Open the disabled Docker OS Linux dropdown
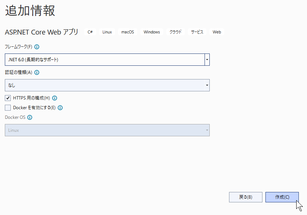 click(x=107, y=130)
